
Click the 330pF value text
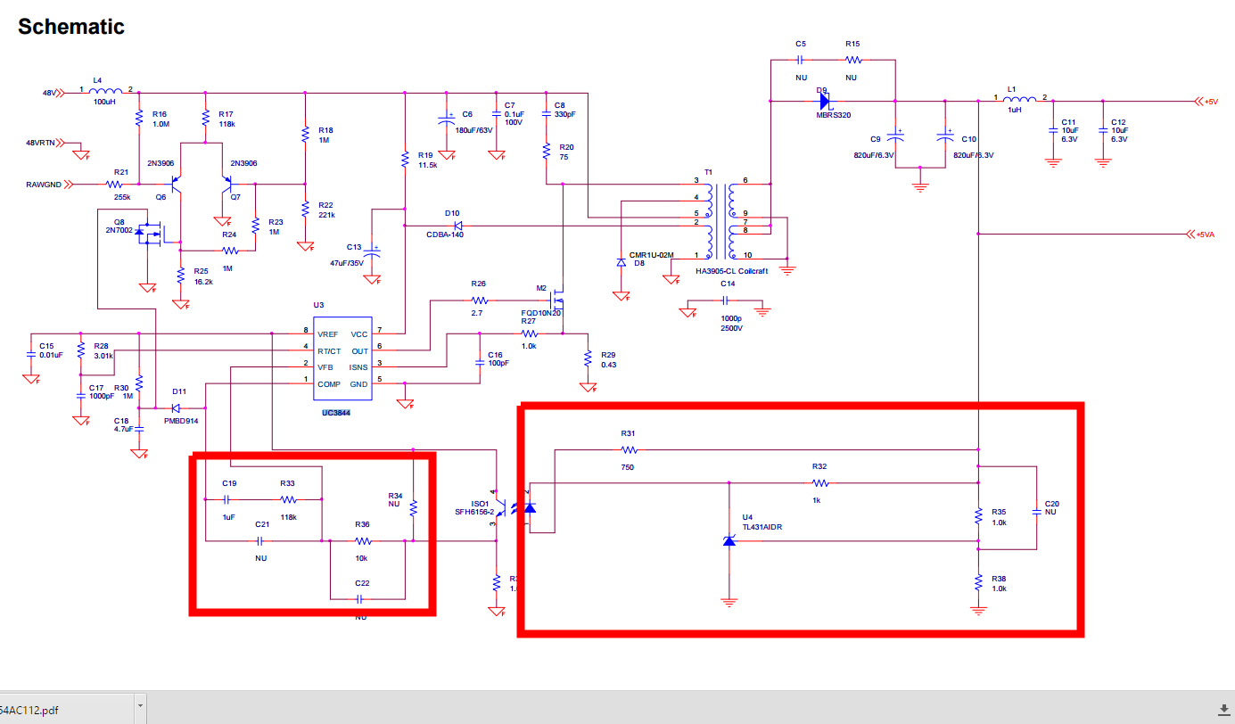tap(564, 114)
